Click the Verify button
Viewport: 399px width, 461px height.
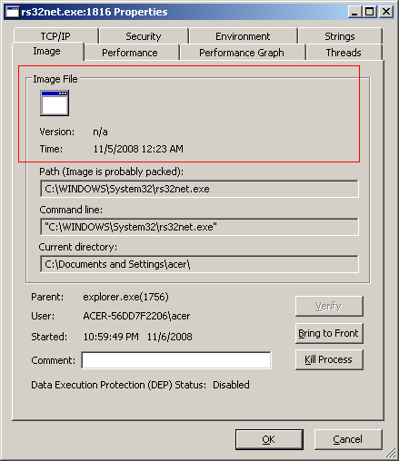point(329,306)
